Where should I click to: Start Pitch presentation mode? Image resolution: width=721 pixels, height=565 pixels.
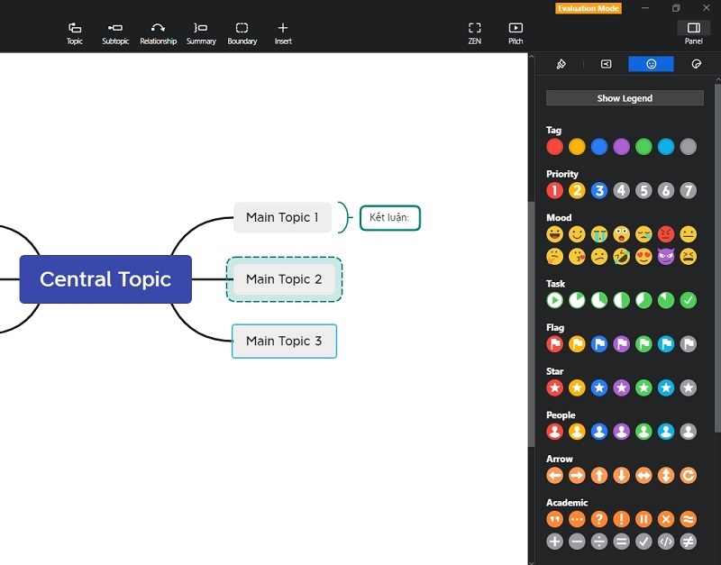tap(516, 33)
